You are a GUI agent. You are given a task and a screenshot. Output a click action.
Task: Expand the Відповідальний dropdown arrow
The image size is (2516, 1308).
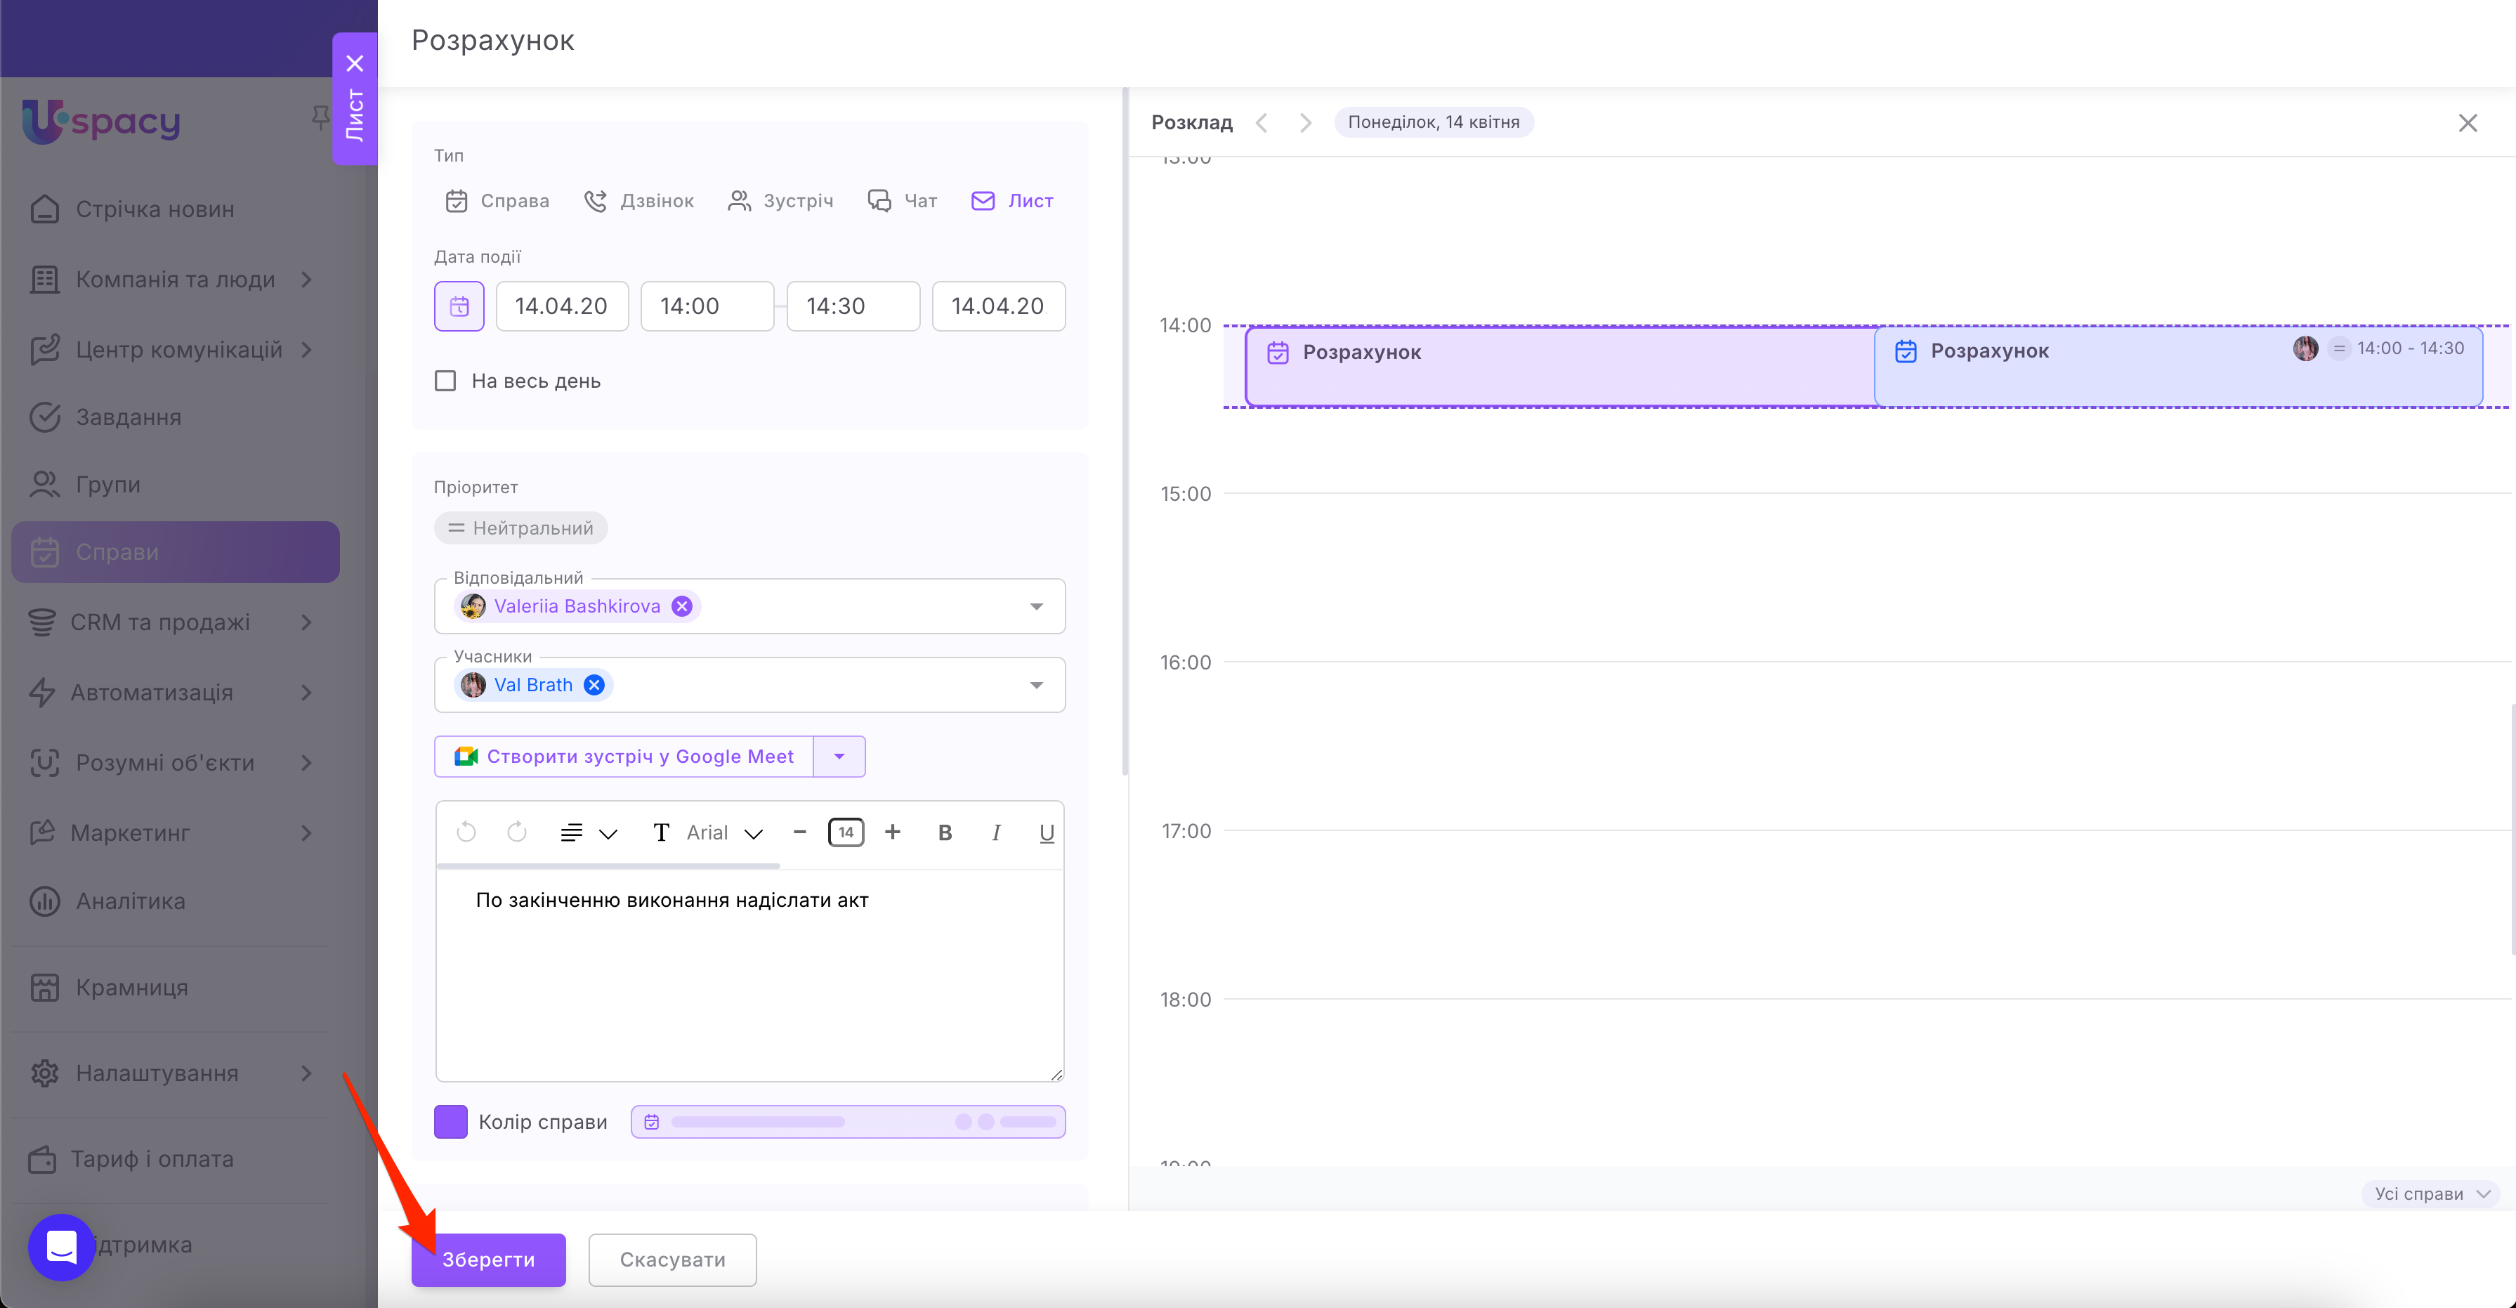tap(1036, 607)
